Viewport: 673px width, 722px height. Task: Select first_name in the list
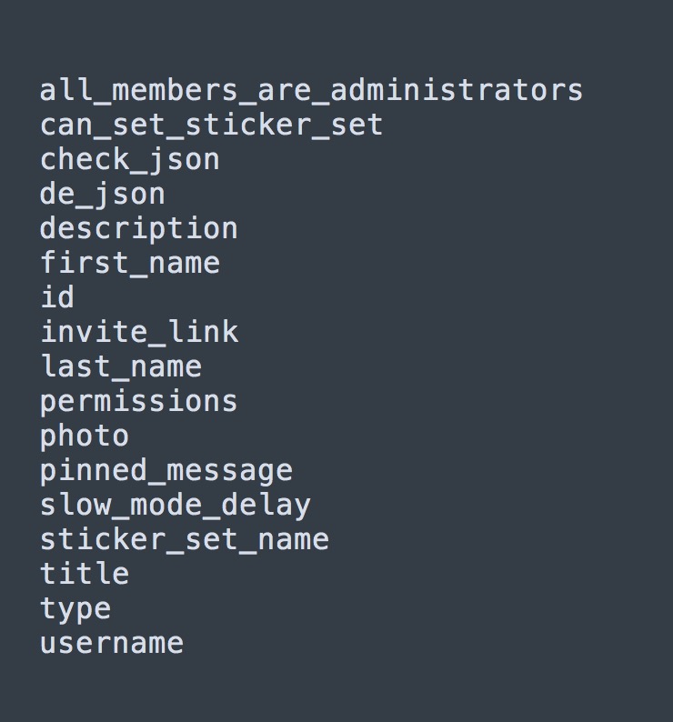[x=129, y=264]
